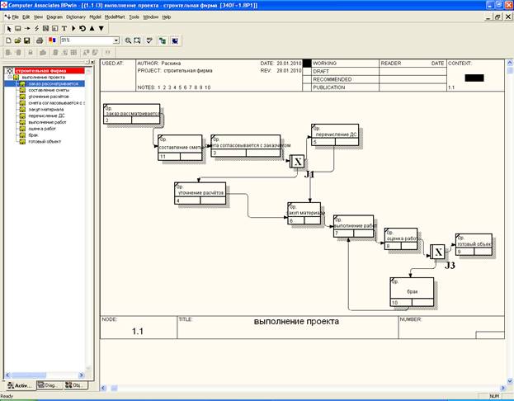Click the tree panel horizontal scrollbar thumb
Screen dimensions: 514x401
pyautogui.click(x=29, y=375)
